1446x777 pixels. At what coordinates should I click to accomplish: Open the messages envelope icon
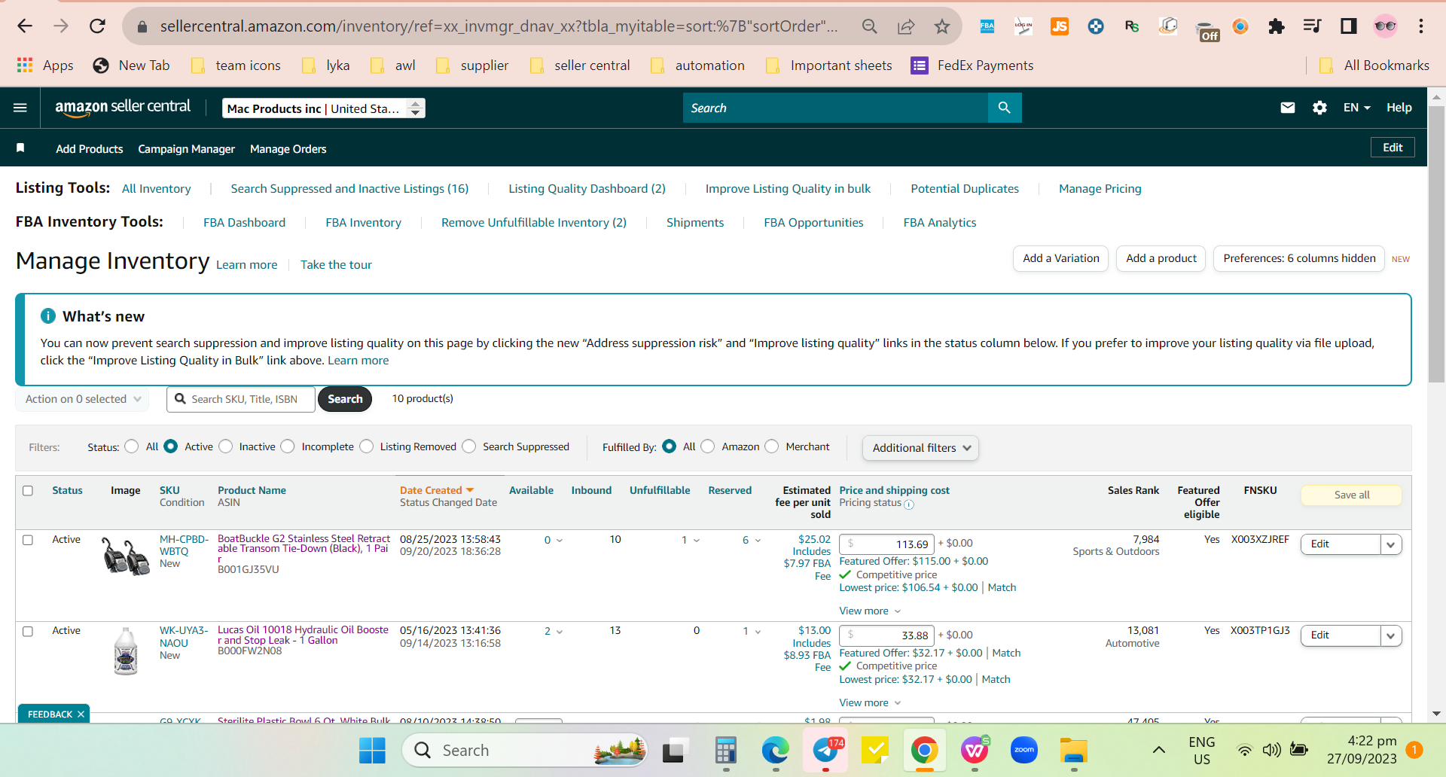1288,108
